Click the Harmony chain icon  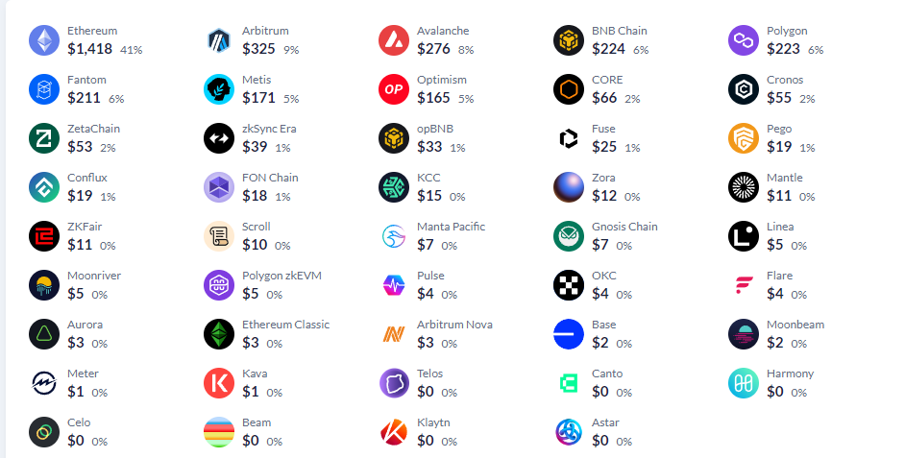744,383
